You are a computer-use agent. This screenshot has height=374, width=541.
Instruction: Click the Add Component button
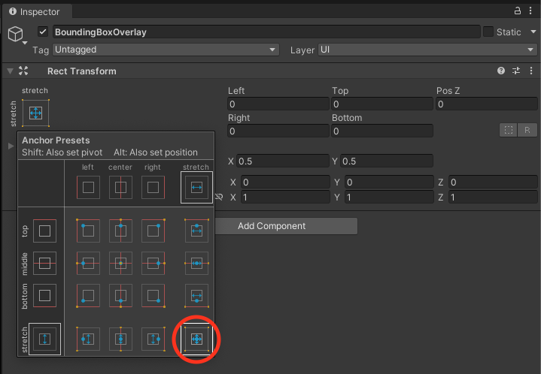coord(286,226)
